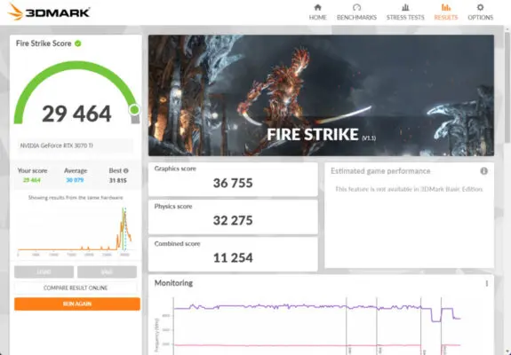Click the 3DMark logo
511x355 pixels.
point(49,12)
